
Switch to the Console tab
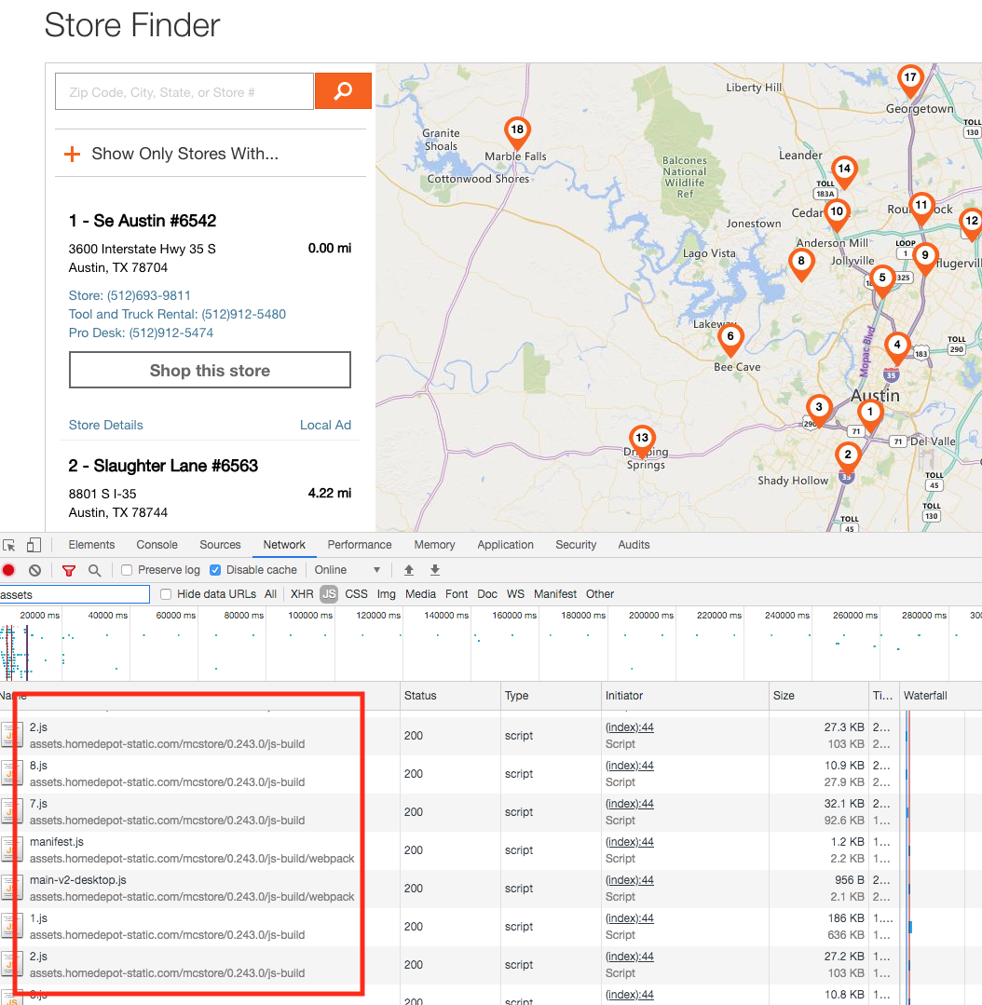[x=157, y=545]
